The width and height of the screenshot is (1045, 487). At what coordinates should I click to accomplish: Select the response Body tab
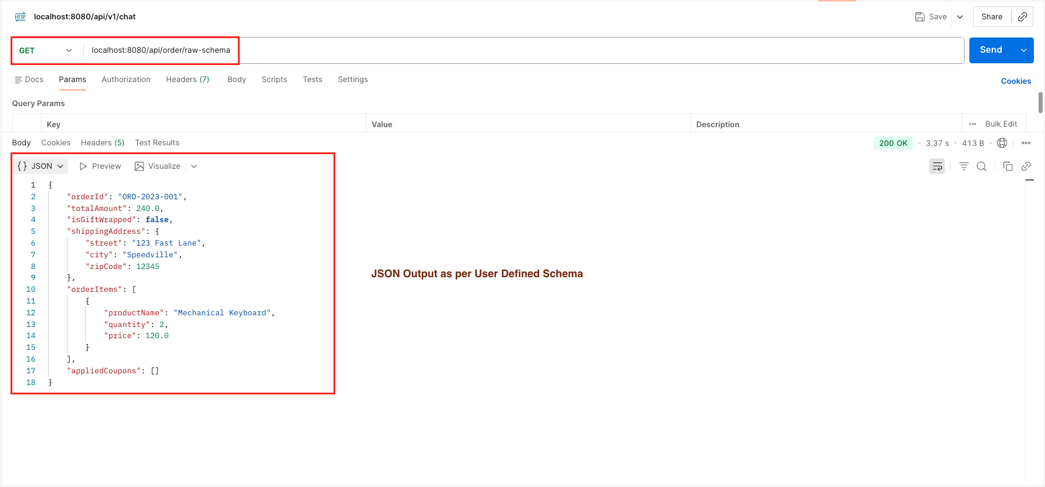[21, 142]
